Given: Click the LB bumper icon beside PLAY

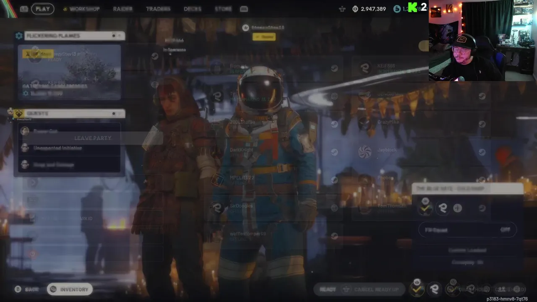Looking at the screenshot, I should point(24,9).
